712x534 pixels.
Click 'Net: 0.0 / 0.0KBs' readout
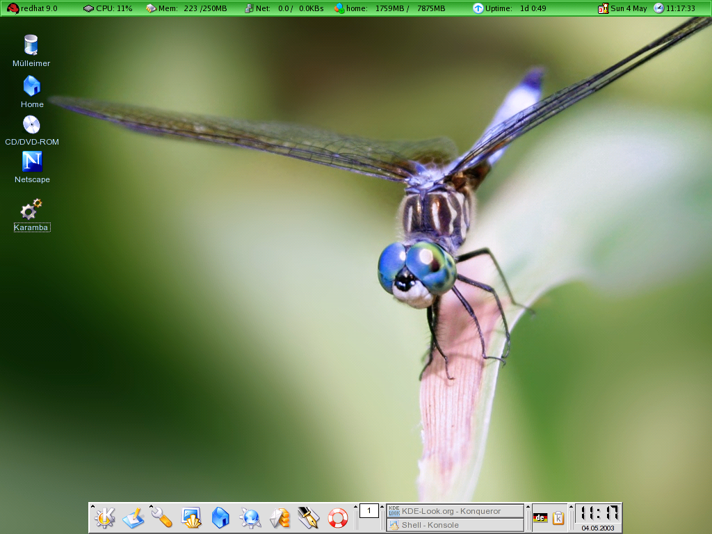[290, 8]
